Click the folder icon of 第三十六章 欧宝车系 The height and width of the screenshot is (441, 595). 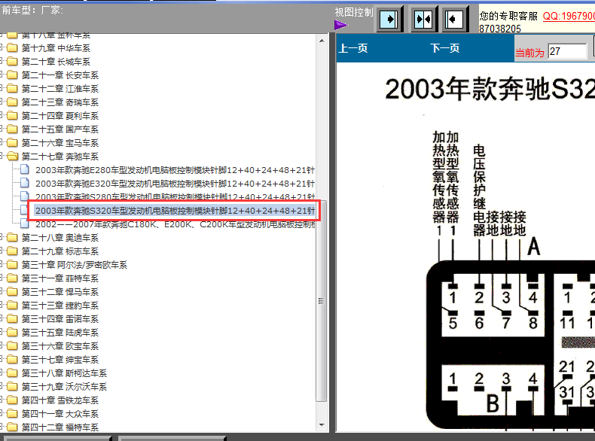point(13,346)
